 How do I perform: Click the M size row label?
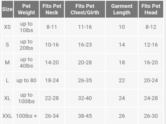(7, 62)
